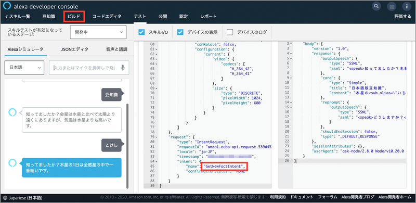The width and height of the screenshot is (416, 203).
Task: Open the three-dot more options menu
Action: [407, 6]
